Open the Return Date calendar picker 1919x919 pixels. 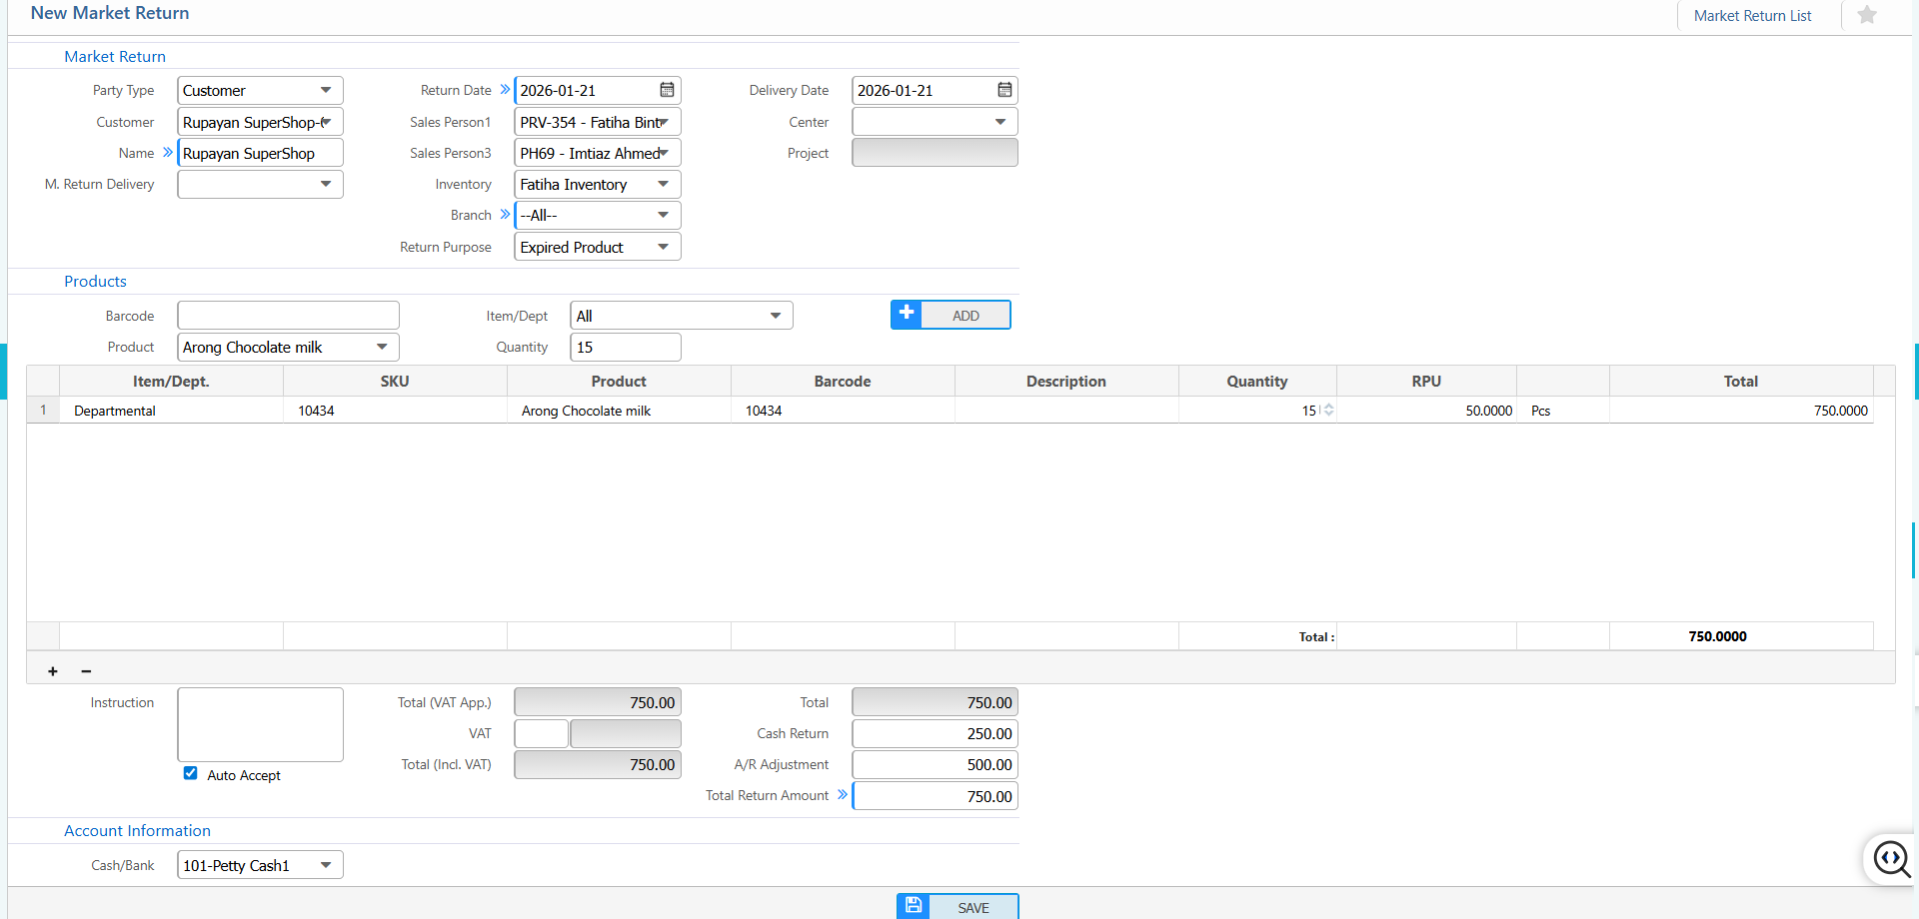[x=667, y=90]
